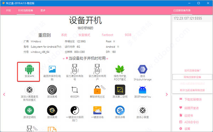The height and width of the screenshot is (132, 213).
Task: Click 已连接设备列表 header tab
Action: 182,10
